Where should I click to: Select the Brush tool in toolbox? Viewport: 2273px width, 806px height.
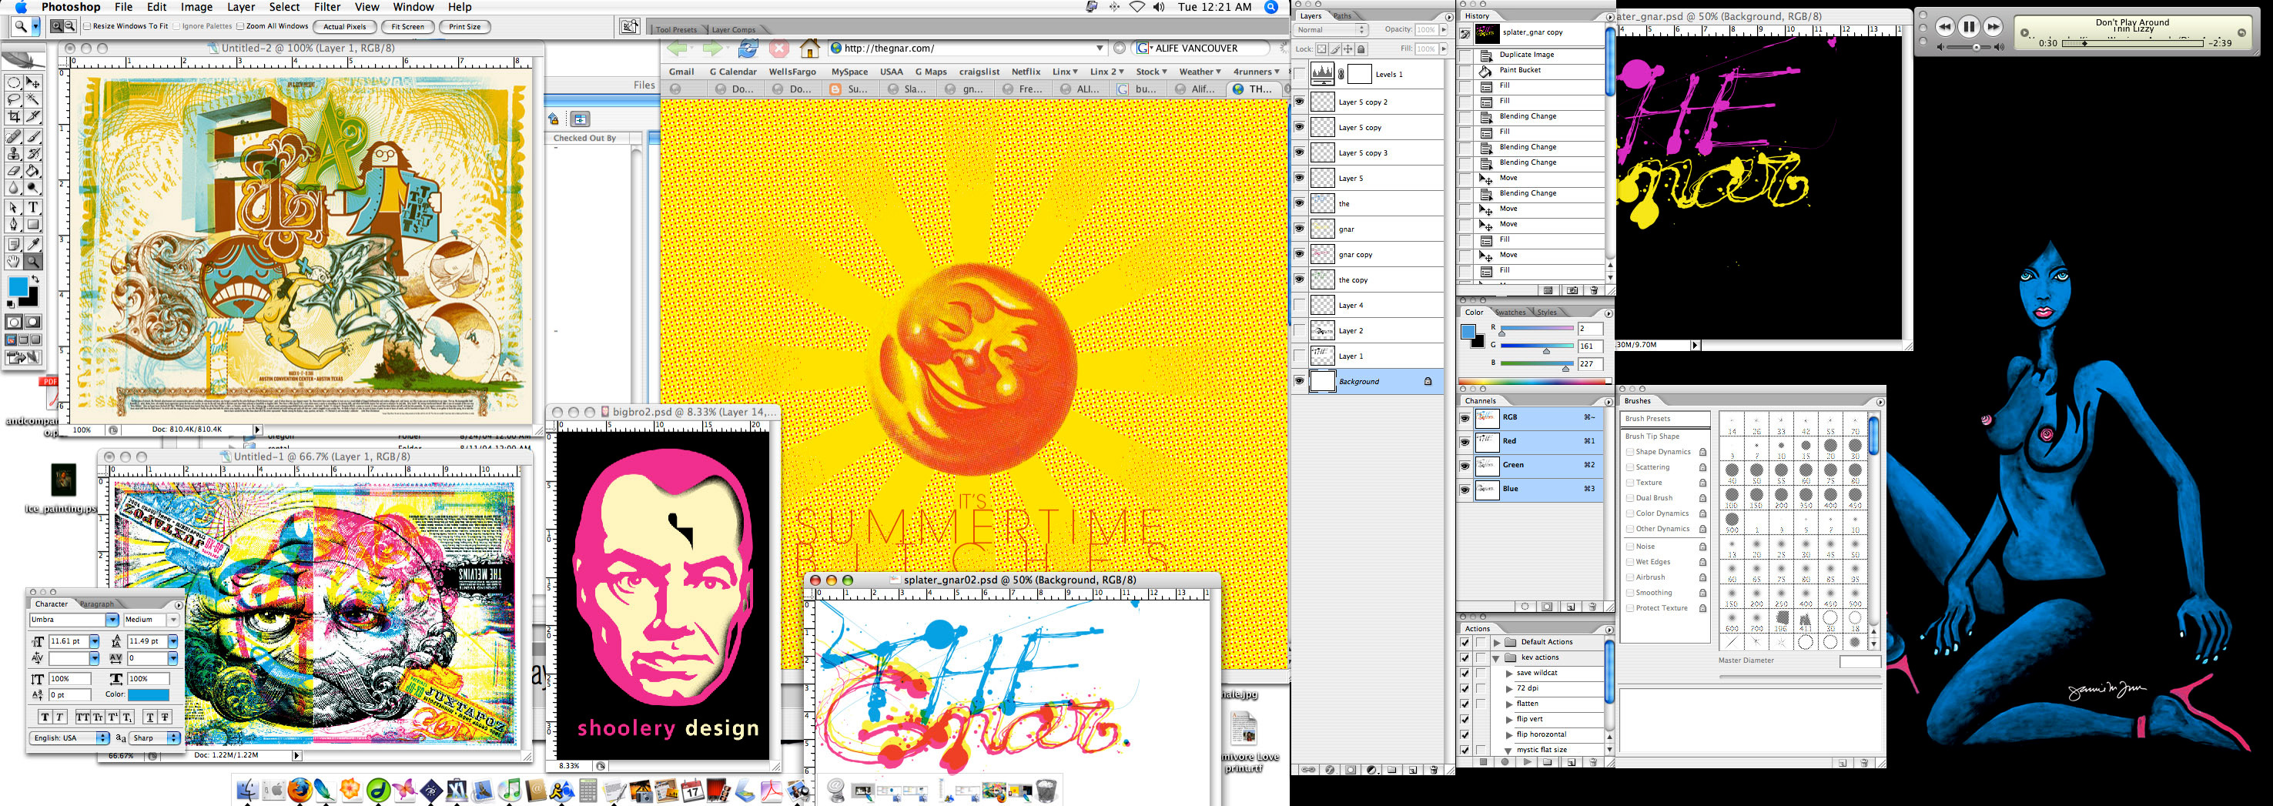(x=32, y=137)
